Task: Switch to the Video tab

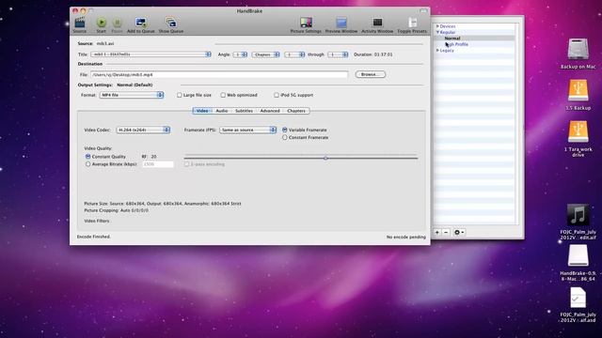Action: click(202, 111)
